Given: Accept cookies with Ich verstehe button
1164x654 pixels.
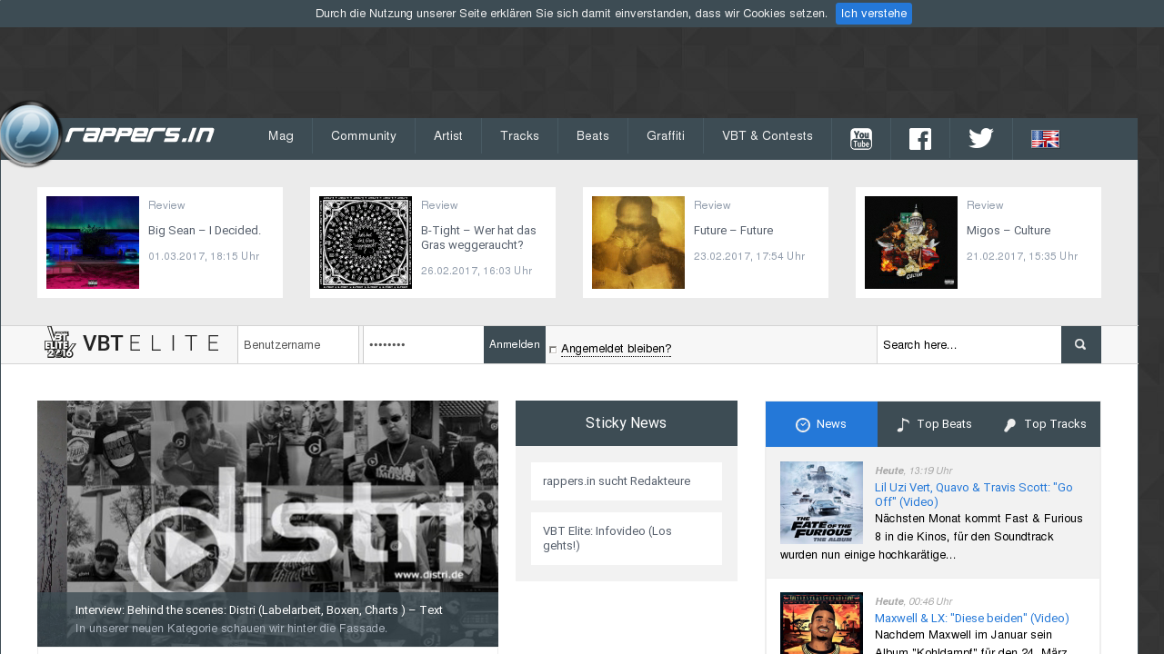Looking at the screenshot, I should coord(874,14).
